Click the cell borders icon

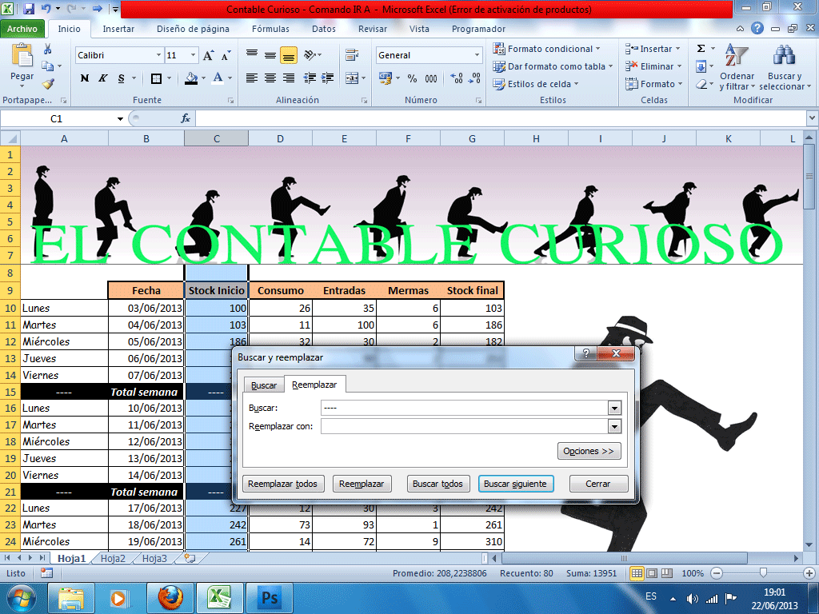[x=156, y=78]
